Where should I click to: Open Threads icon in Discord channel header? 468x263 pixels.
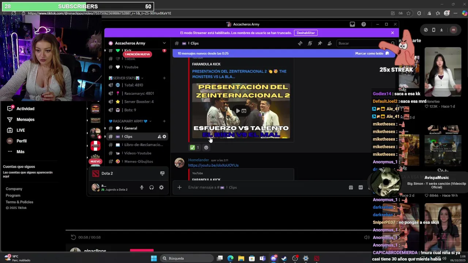pos(300,43)
